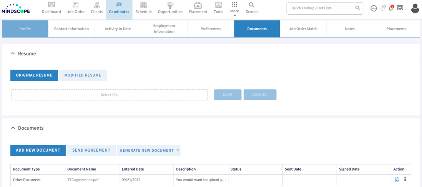This screenshot has height=187, width=422.
Task: Open the Schedule calendar section
Action: pos(143,8)
